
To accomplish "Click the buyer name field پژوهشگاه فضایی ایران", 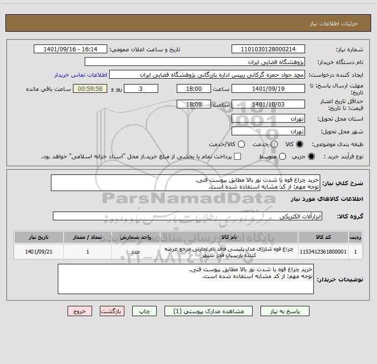I will [195, 62].
